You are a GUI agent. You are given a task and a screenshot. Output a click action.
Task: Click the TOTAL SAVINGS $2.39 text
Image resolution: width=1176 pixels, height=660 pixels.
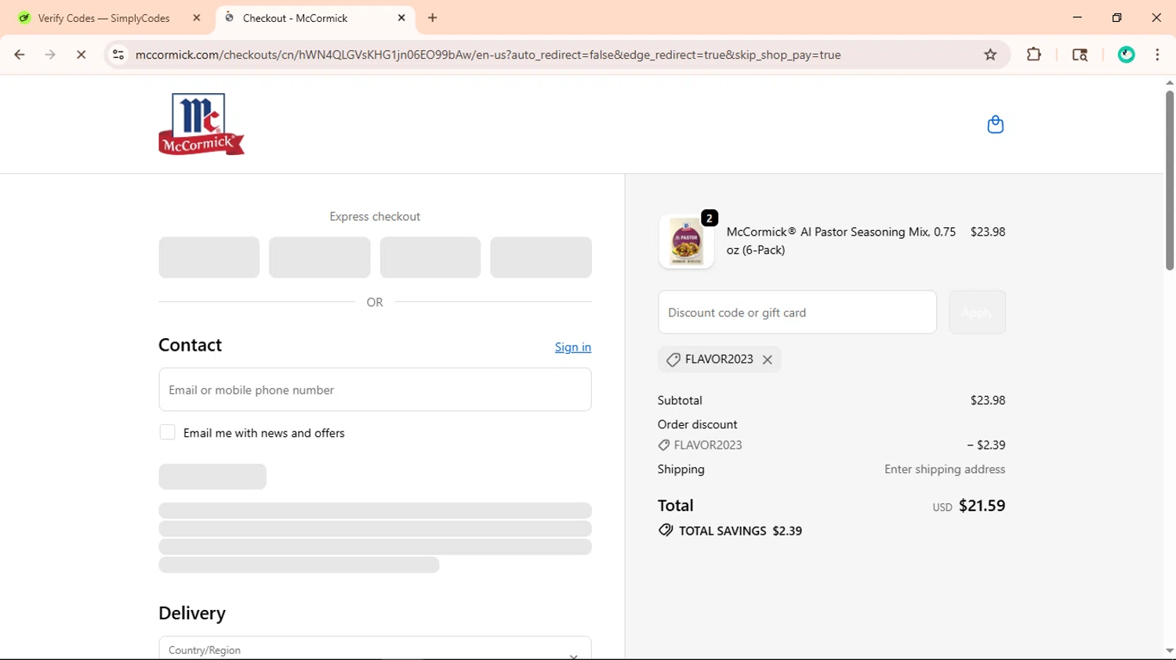click(x=740, y=531)
